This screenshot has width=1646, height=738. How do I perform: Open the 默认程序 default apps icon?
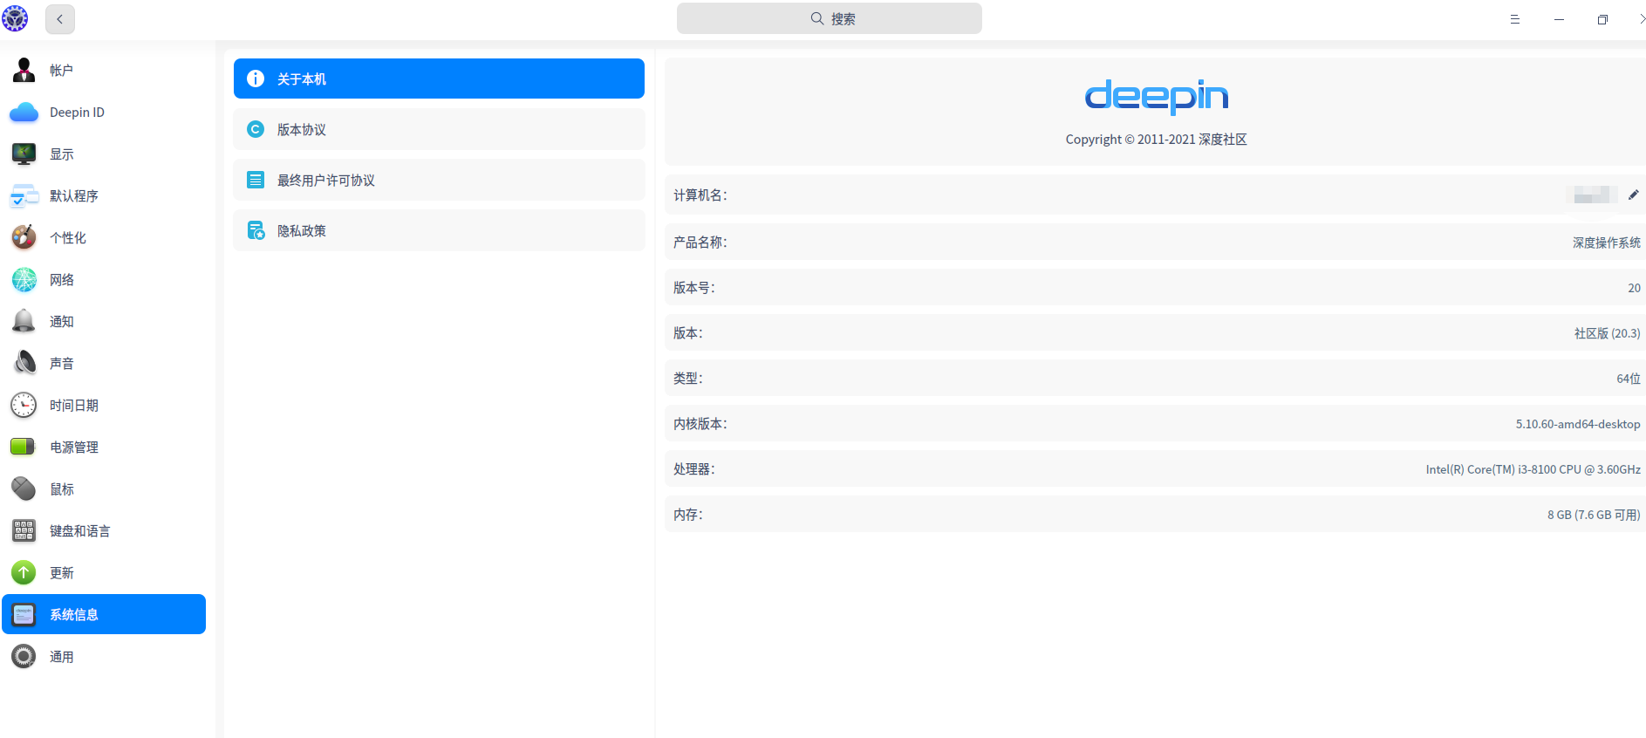(24, 195)
